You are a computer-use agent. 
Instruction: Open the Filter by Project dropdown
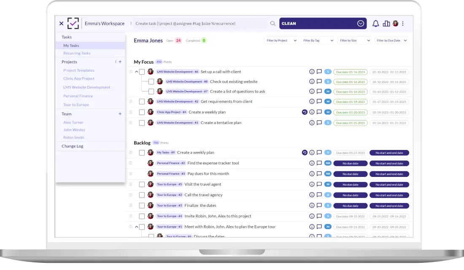[x=281, y=40]
